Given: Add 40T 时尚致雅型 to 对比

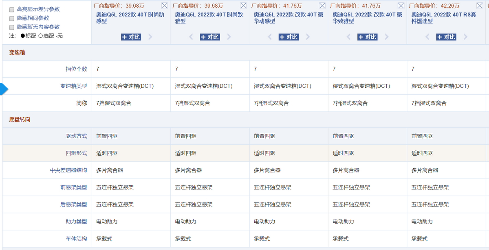Looking at the screenshot, I should 210,37.
